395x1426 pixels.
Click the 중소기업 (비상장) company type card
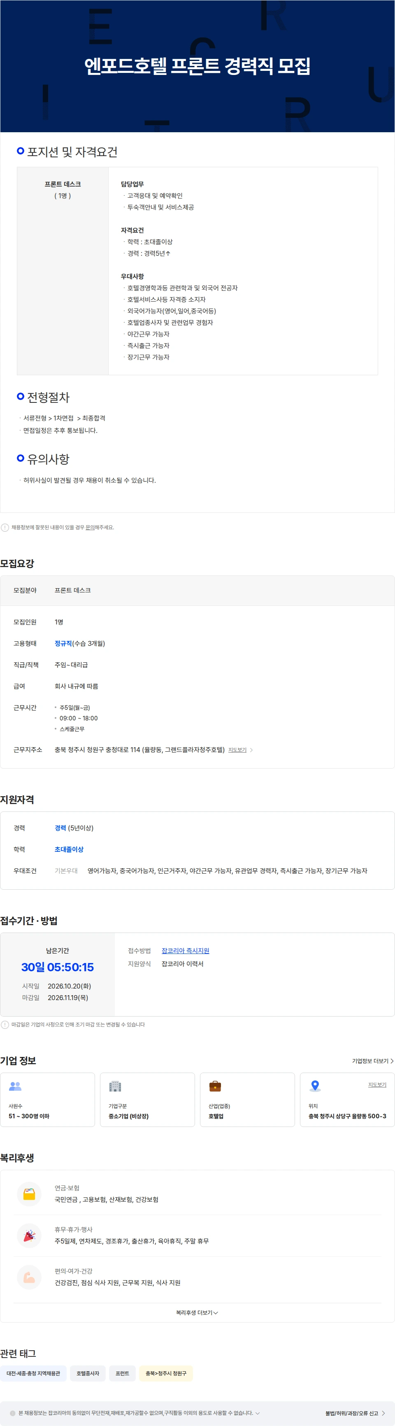click(x=147, y=1100)
